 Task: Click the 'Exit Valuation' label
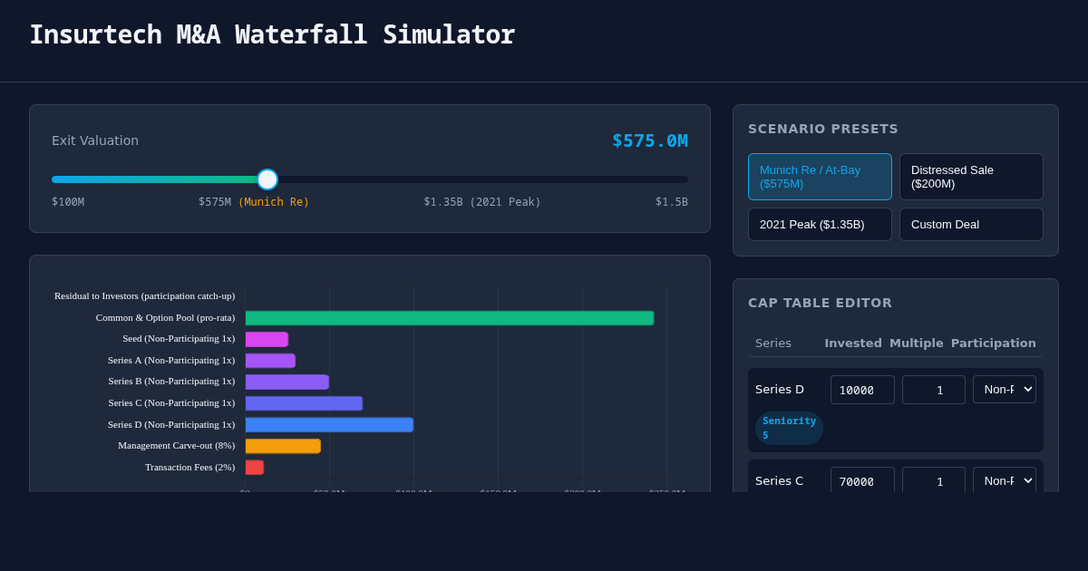click(x=95, y=140)
